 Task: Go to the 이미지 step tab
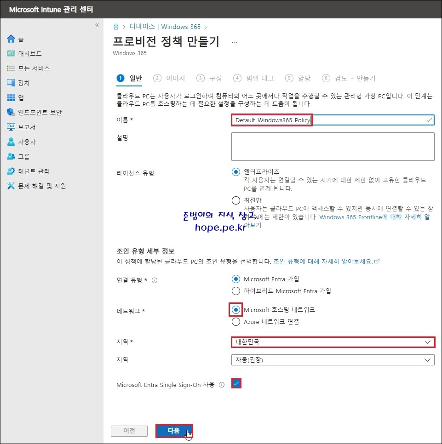[169, 78]
